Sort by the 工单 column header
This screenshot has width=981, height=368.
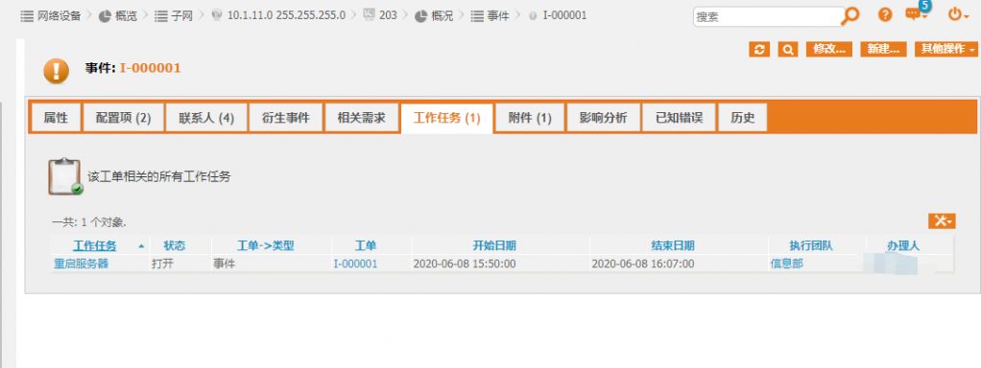(366, 245)
